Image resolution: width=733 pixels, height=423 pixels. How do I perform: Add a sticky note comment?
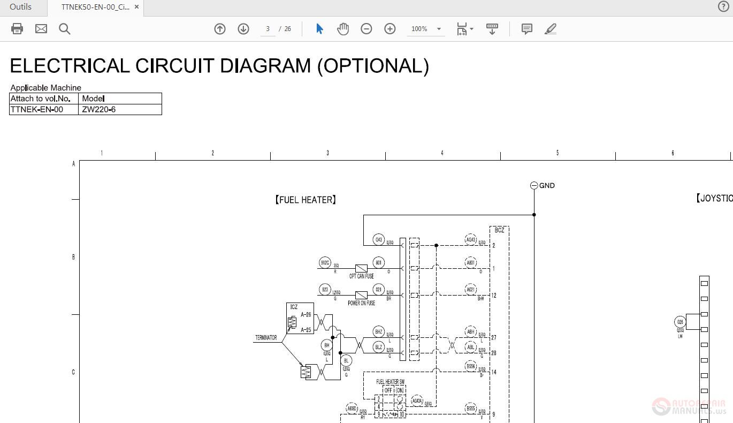tap(526, 28)
